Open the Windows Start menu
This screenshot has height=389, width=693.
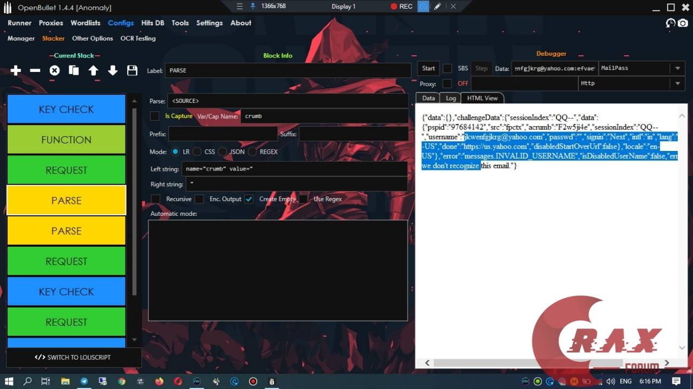click(x=9, y=381)
